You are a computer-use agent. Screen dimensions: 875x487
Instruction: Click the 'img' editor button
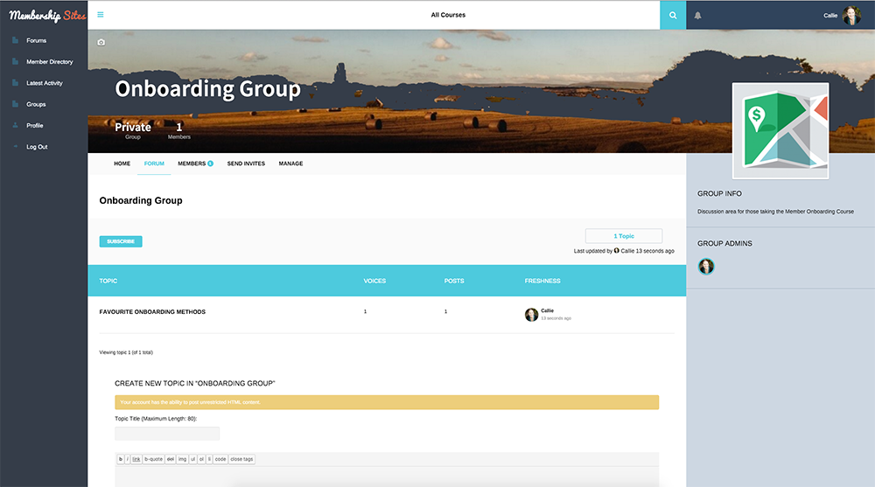coord(183,459)
